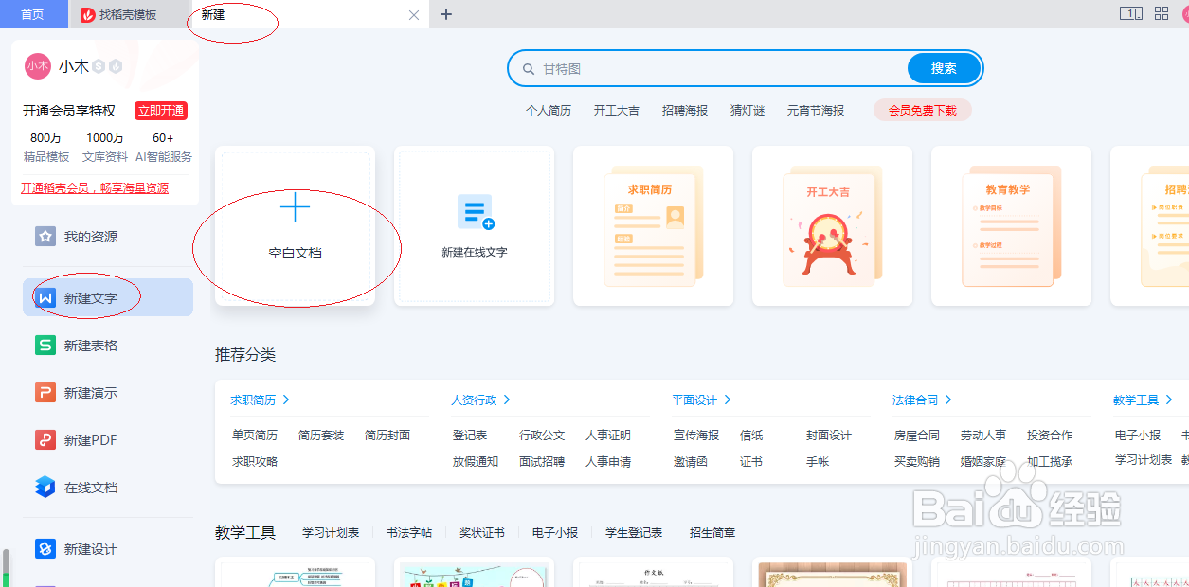
Task: Open the four-square apps grid icon
Action: 1162,13
